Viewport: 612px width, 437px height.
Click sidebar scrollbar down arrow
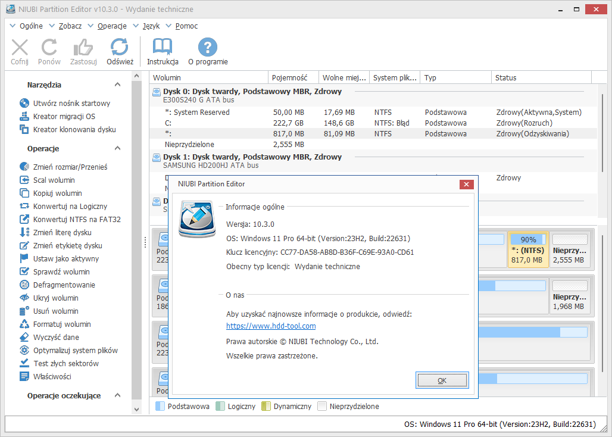coord(136,409)
